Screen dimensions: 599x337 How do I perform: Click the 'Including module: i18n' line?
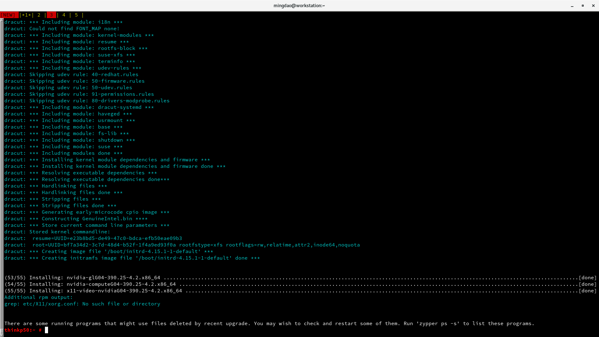pyautogui.click(x=64, y=22)
